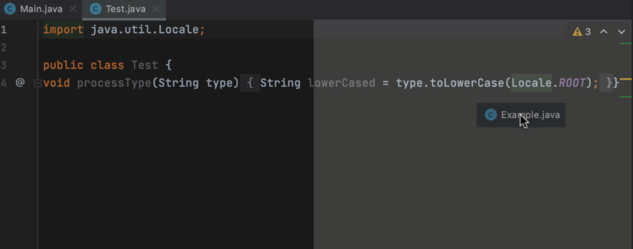Switch to the Main.java tab
The width and height of the screenshot is (633, 249).
coord(41,9)
